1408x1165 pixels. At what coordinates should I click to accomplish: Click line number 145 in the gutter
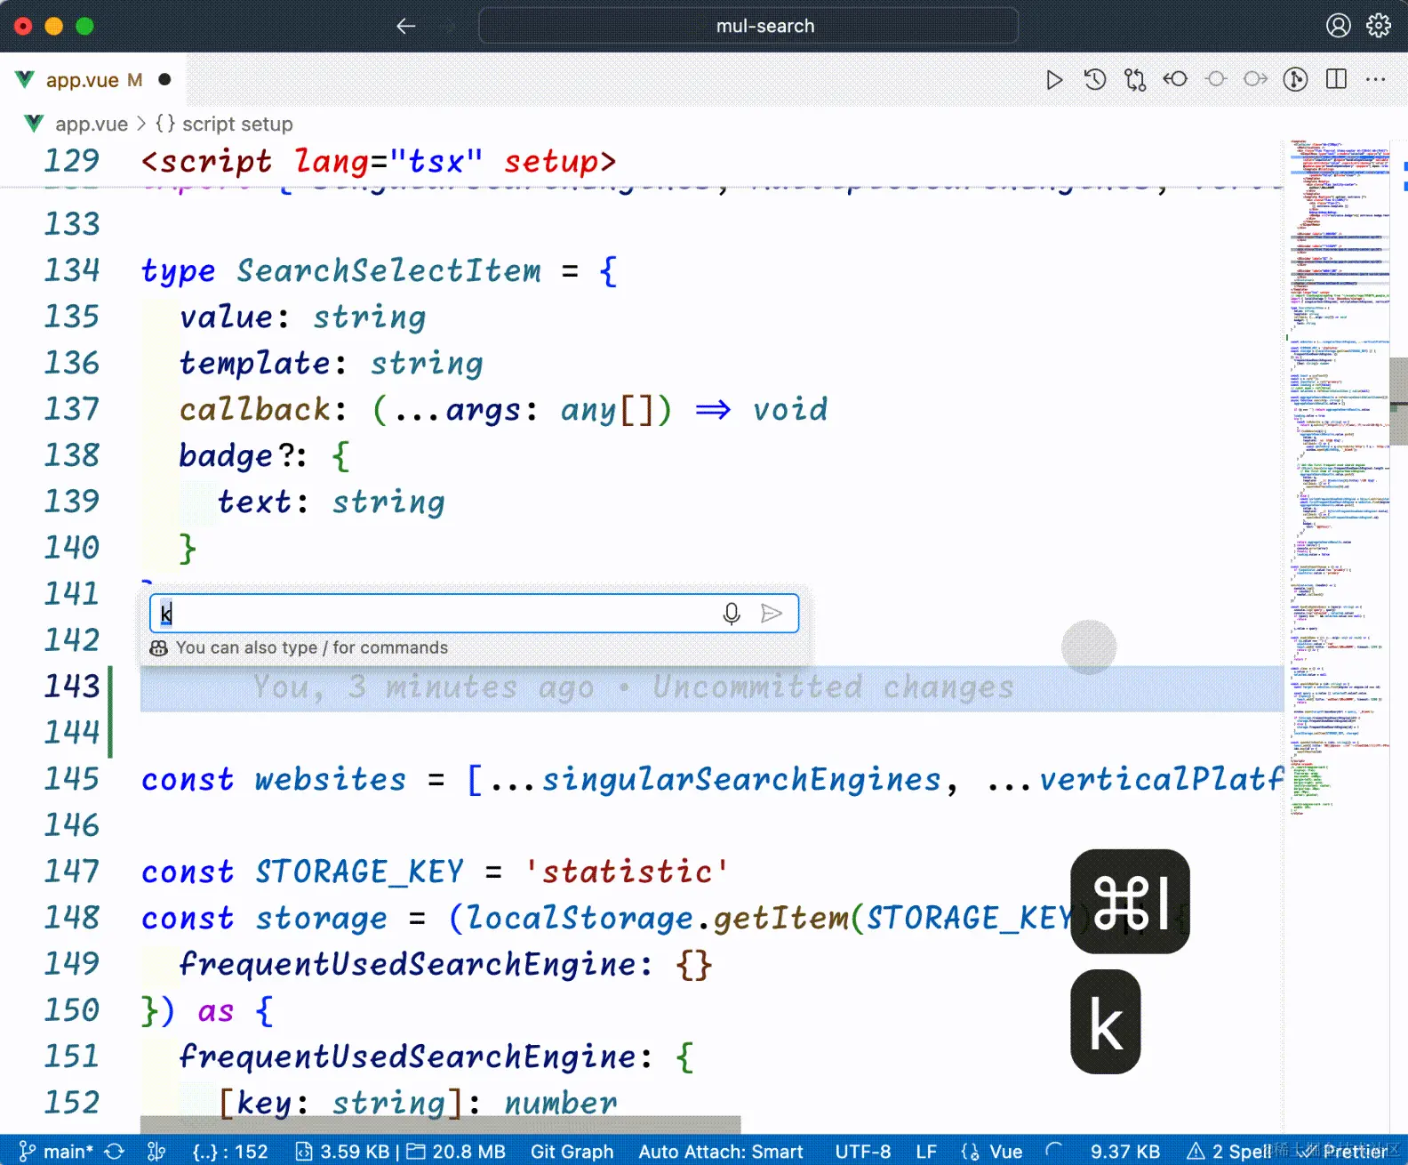coord(72,779)
